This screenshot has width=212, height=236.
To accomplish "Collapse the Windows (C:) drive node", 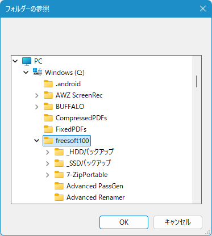I will (26, 73).
